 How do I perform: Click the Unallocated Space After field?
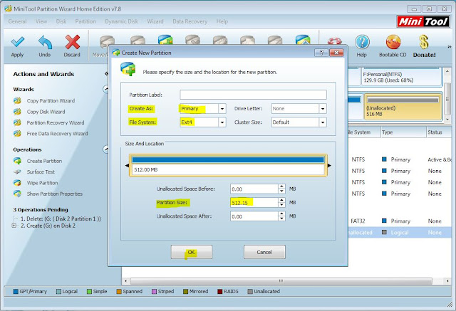254,216
